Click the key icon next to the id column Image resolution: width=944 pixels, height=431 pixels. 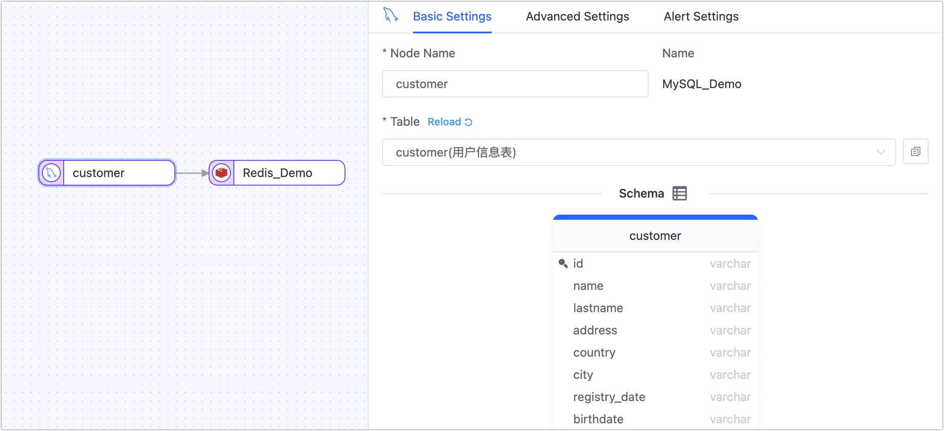(x=562, y=263)
